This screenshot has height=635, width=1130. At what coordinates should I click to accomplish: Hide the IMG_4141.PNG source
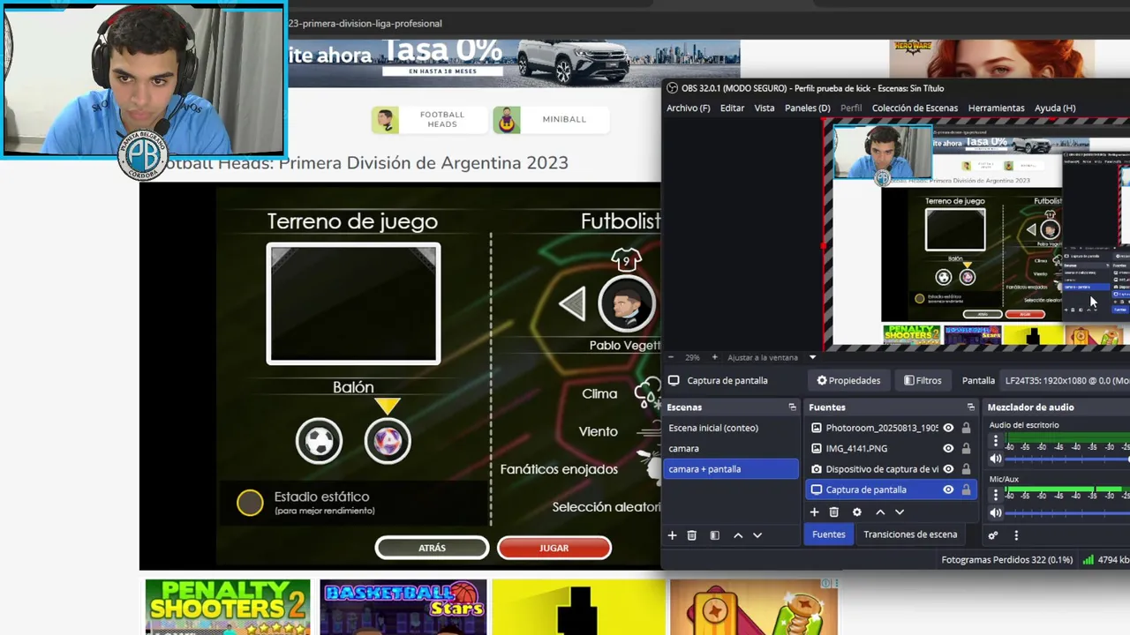click(x=948, y=448)
